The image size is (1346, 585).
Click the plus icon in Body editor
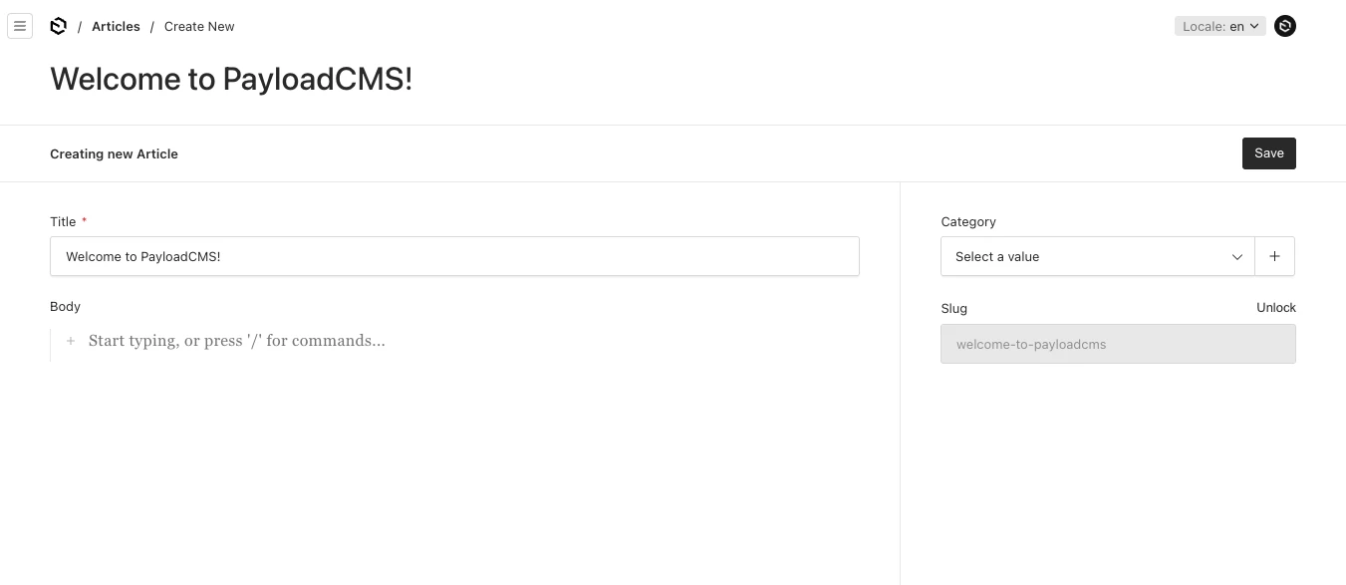coord(71,341)
